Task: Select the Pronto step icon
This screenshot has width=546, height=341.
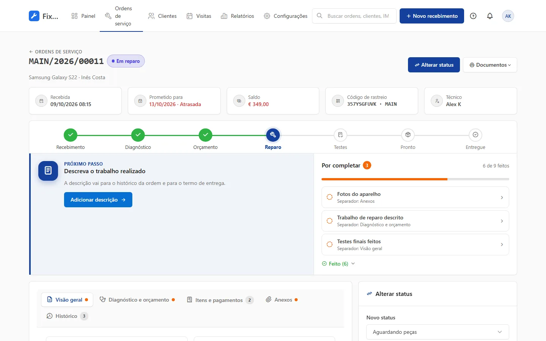Action: click(x=408, y=135)
